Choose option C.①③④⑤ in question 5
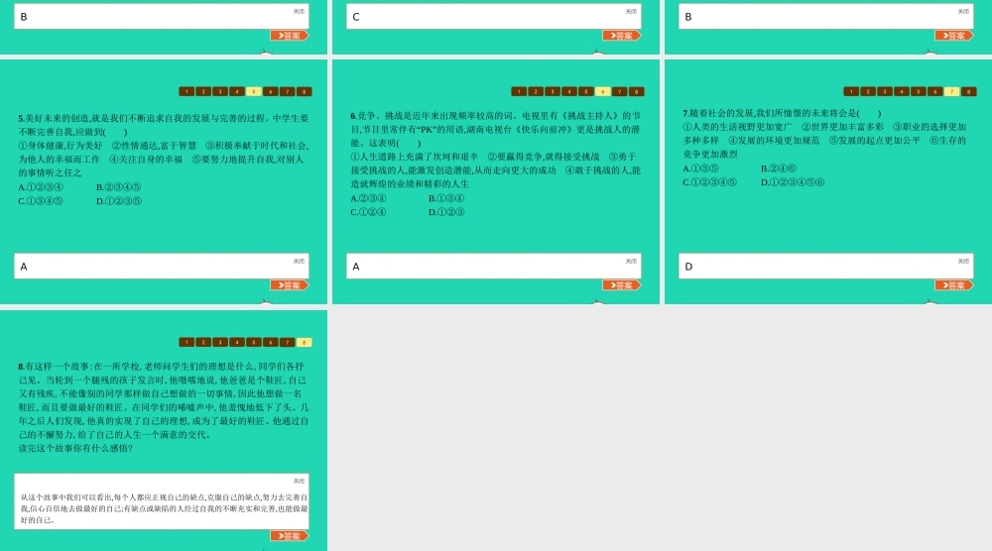The width and height of the screenshot is (992, 551). click(41, 201)
